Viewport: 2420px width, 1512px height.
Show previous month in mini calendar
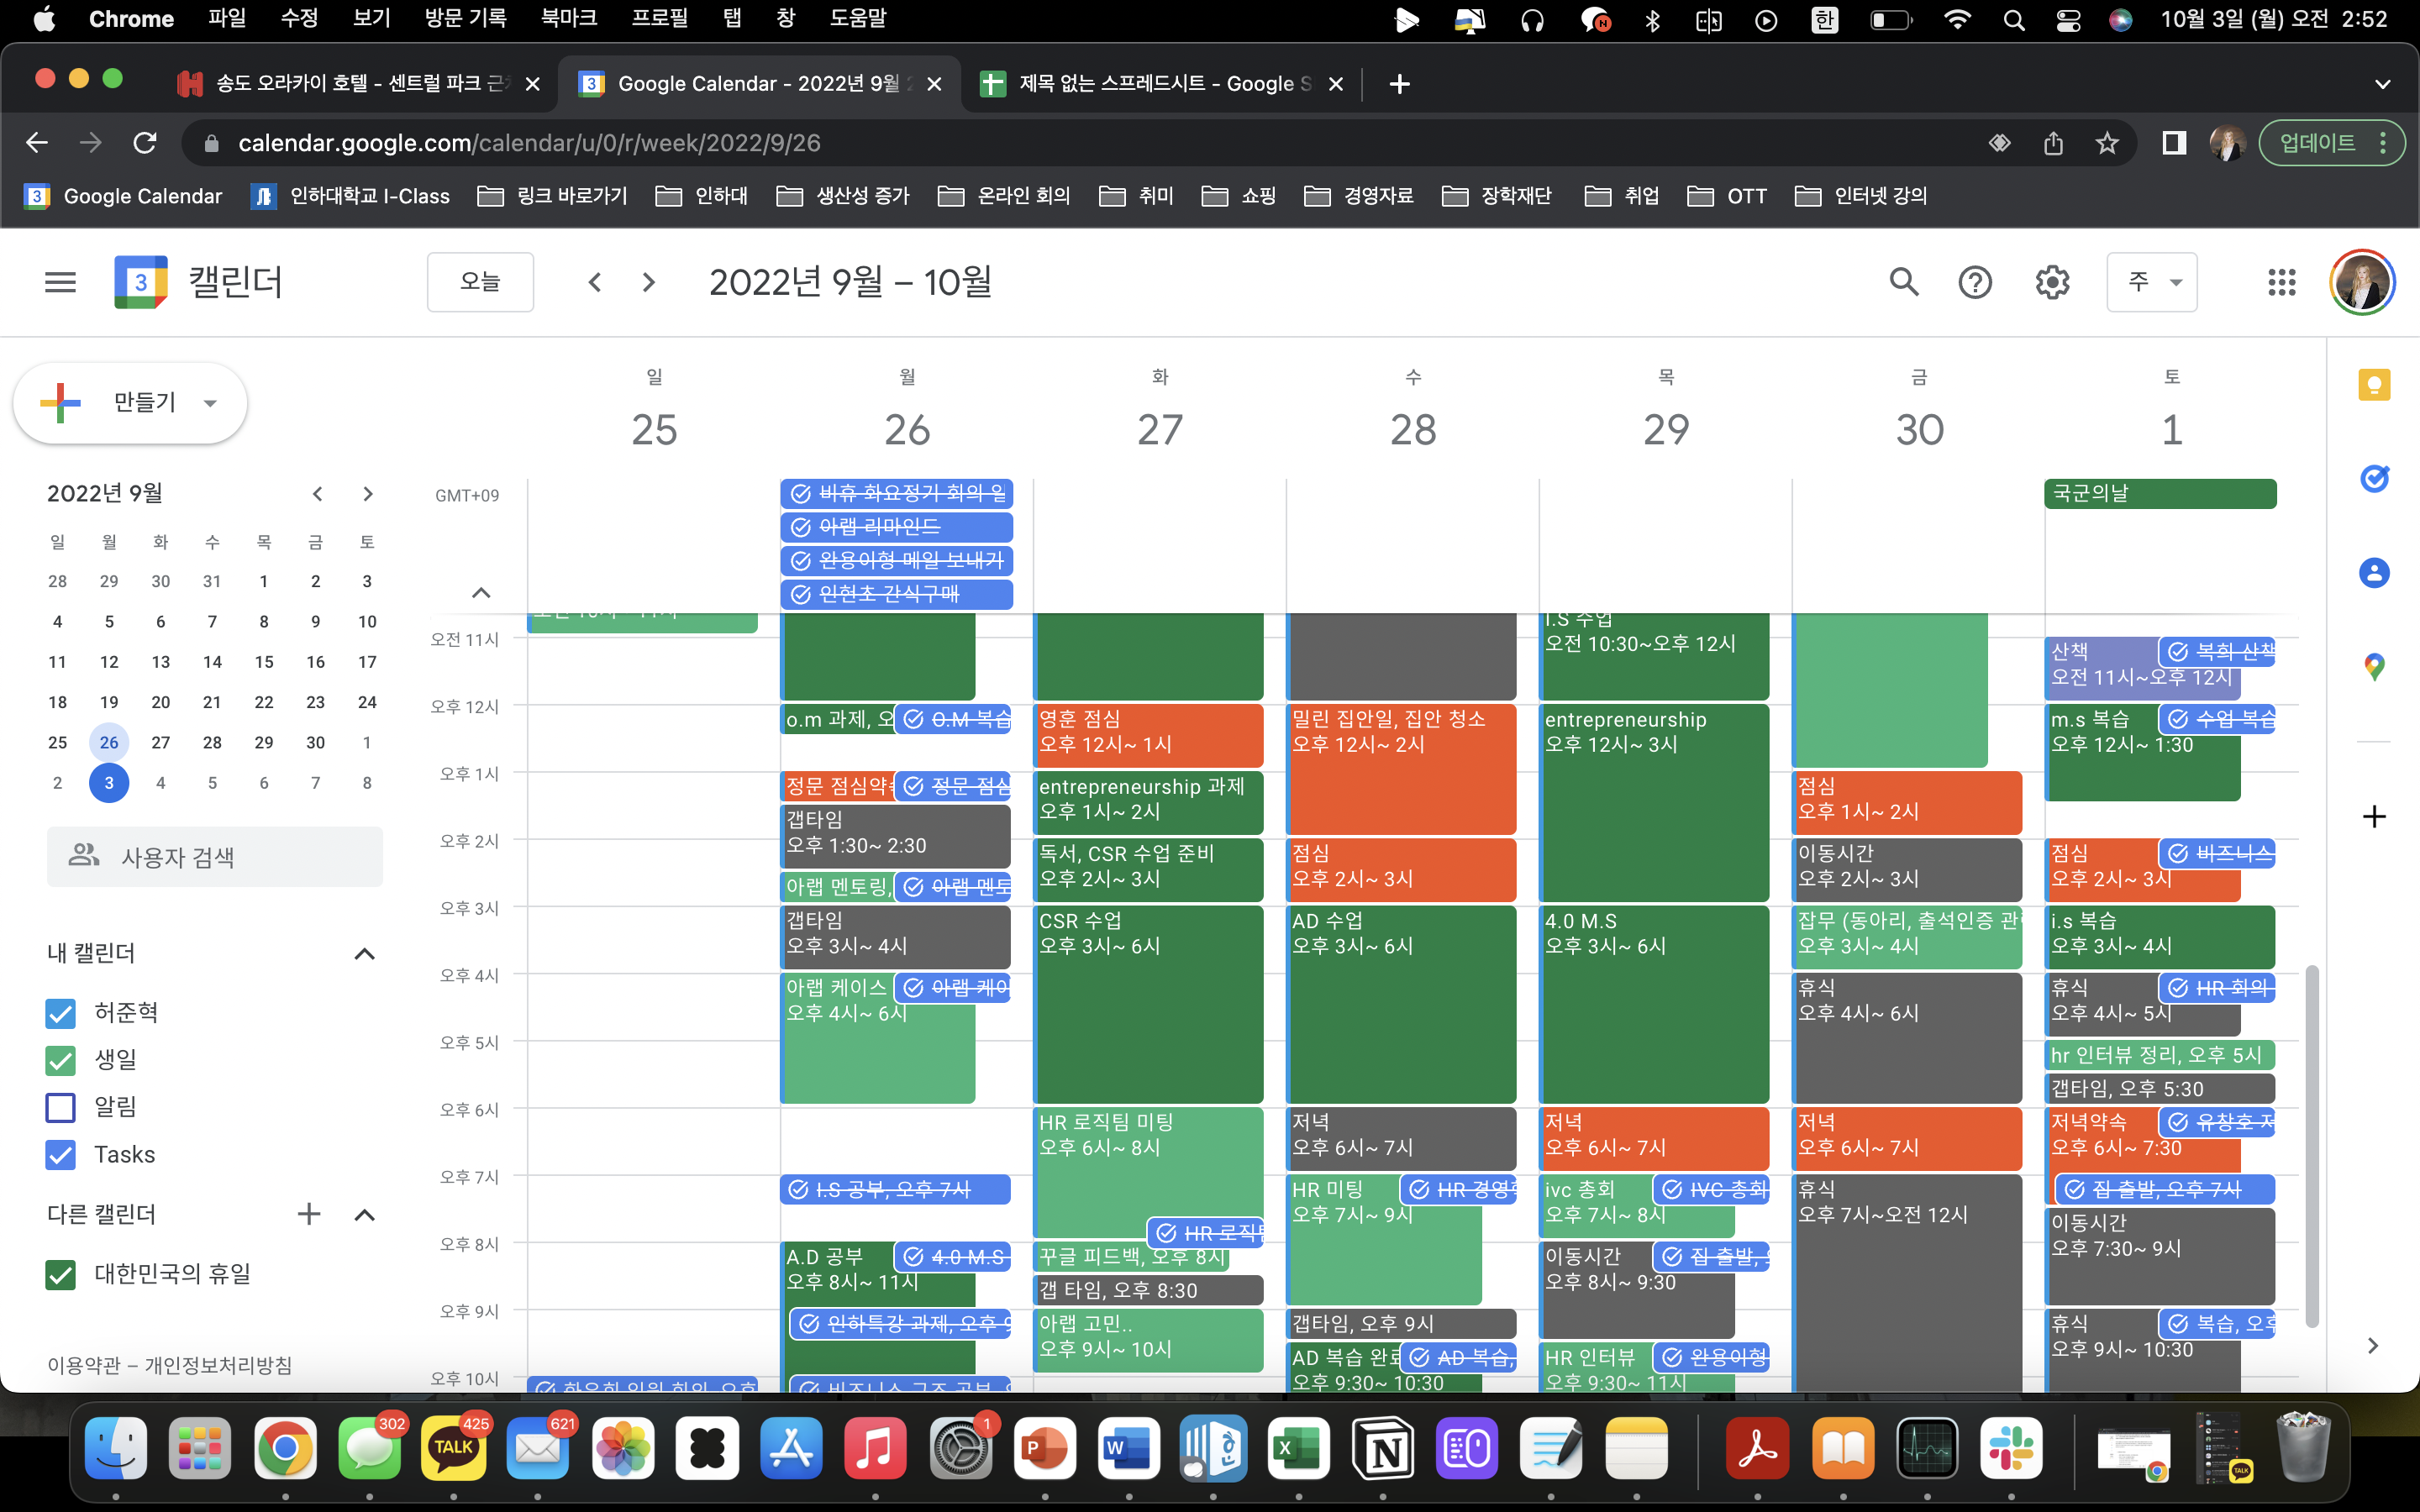(317, 494)
